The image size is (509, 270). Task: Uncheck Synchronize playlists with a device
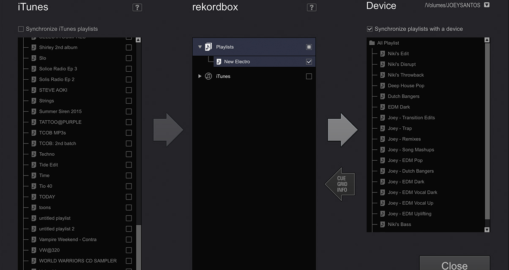tap(369, 29)
